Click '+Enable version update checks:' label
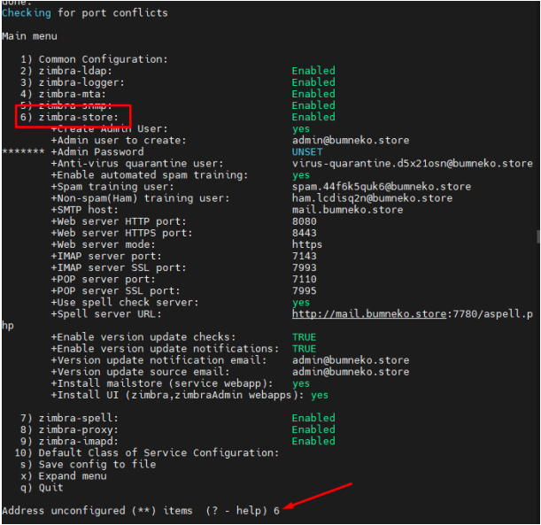This screenshot has width=541, height=525. [143, 337]
